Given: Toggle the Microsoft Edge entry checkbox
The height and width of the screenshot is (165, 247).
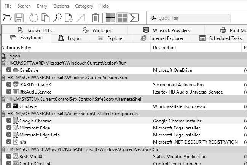Looking at the screenshot, I should click(9, 127).
